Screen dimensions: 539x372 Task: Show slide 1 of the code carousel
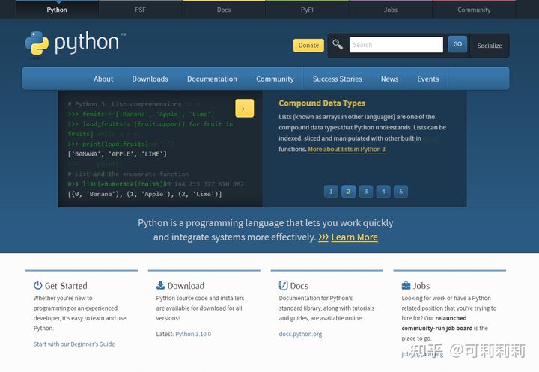click(331, 192)
